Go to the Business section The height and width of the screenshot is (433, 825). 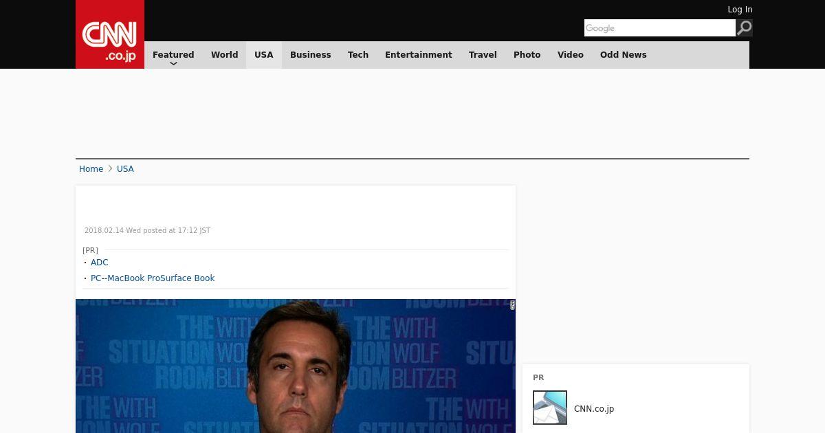[x=311, y=55]
